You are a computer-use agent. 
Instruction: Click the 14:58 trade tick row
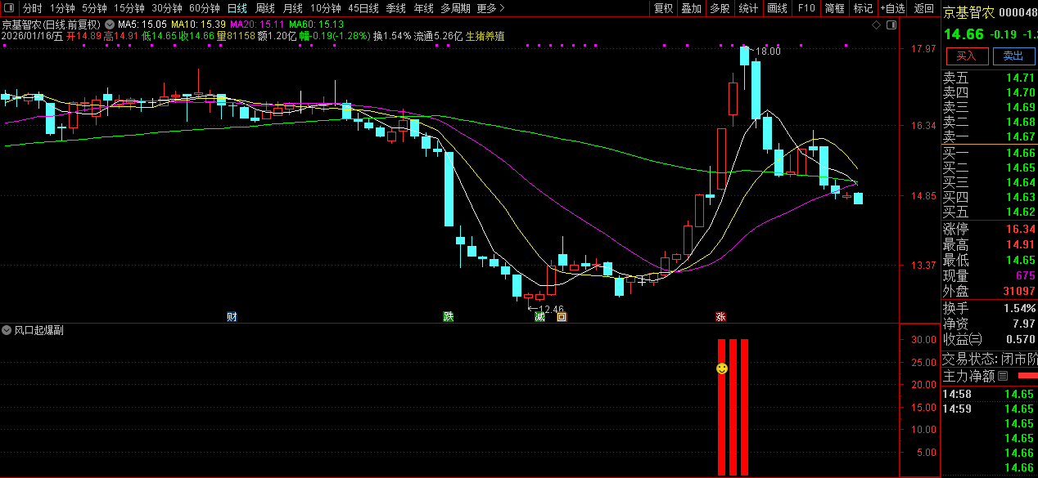point(990,394)
